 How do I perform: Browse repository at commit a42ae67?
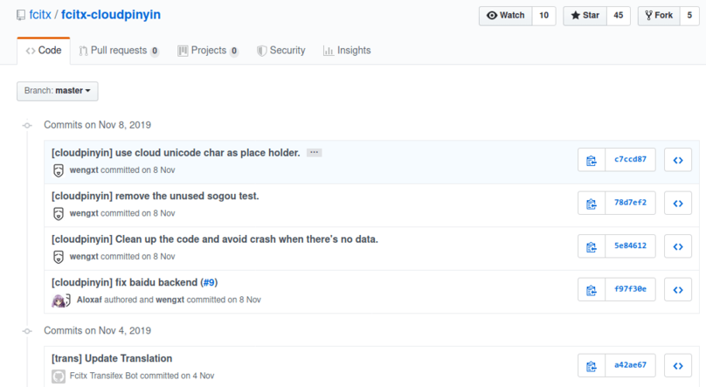[x=677, y=366]
